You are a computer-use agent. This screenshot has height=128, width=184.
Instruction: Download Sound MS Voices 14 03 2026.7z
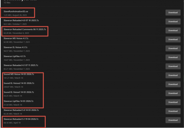(x=173, y=75)
